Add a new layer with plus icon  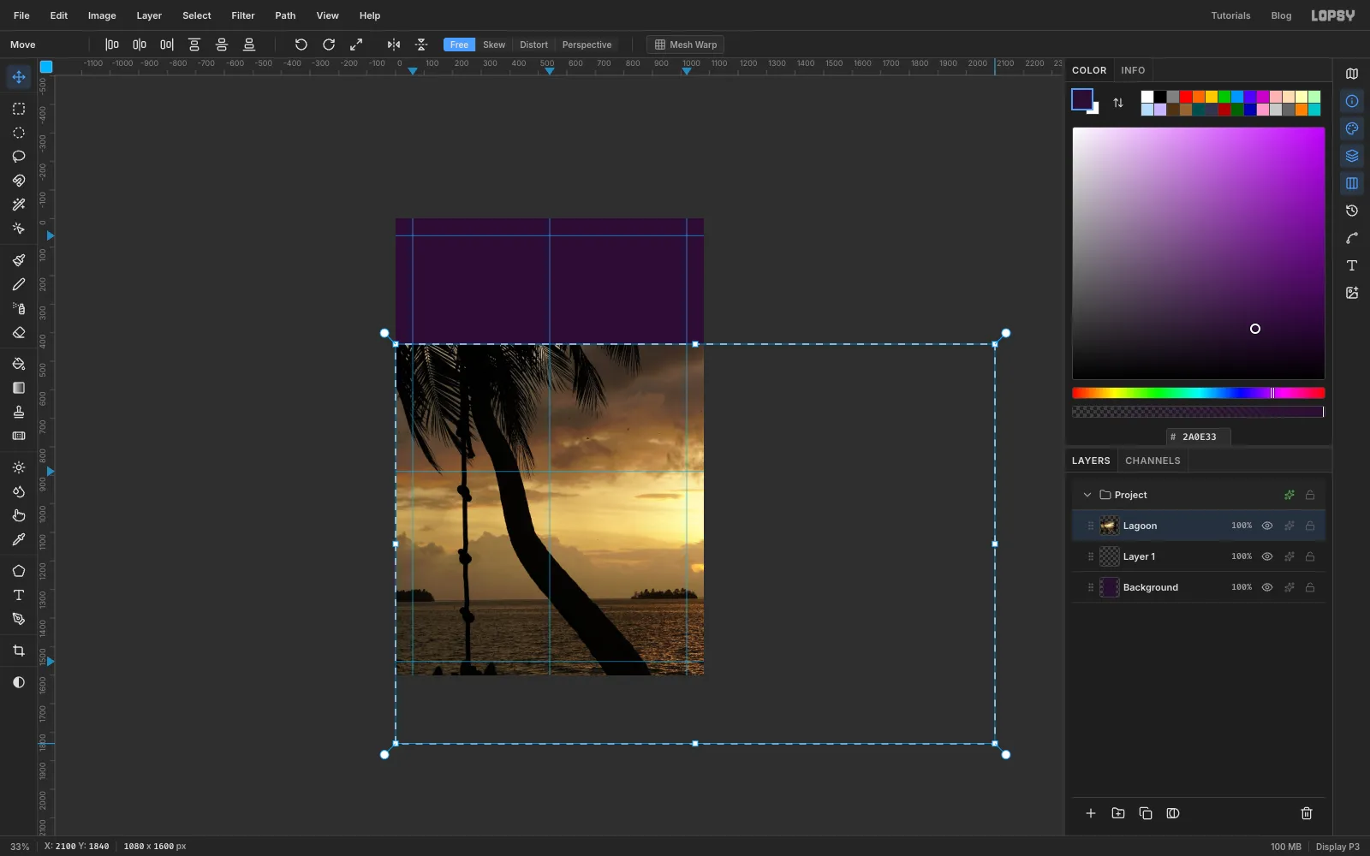pyautogui.click(x=1091, y=813)
